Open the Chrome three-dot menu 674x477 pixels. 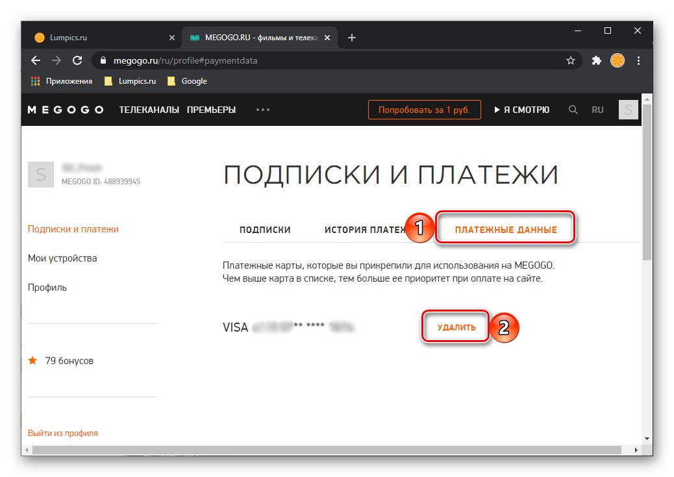click(x=638, y=60)
